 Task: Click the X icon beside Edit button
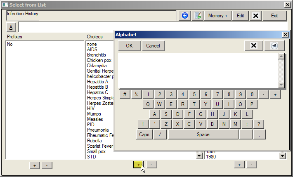click(x=255, y=16)
